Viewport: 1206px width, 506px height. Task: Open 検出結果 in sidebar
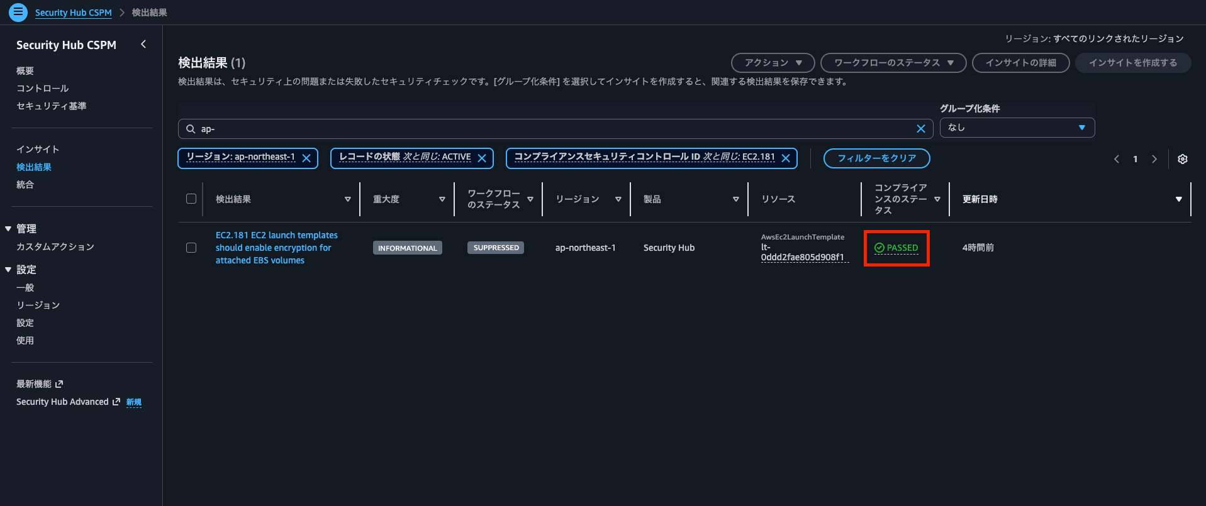(x=34, y=167)
